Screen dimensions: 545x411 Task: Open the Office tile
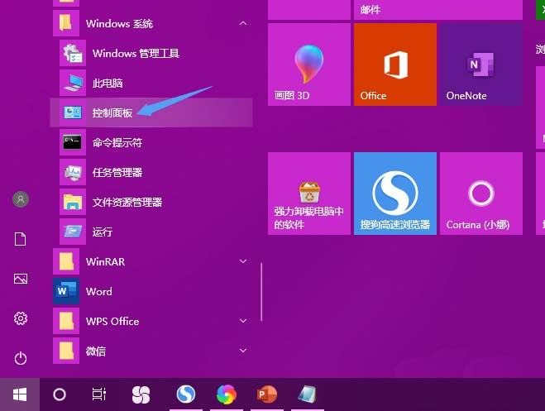point(395,65)
